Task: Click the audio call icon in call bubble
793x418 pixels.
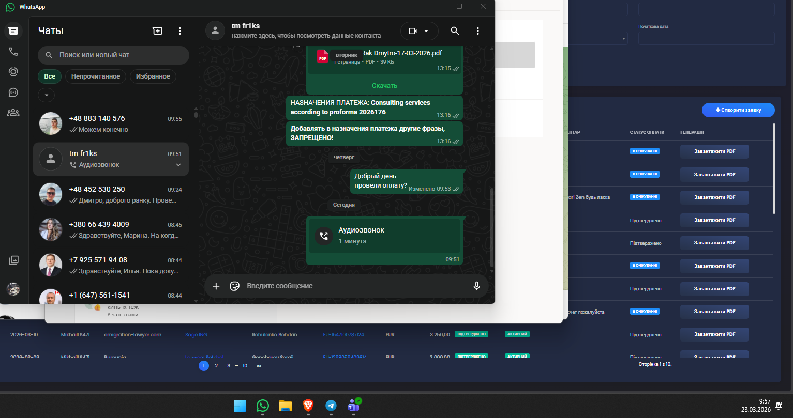Action: (x=324, y=236)
